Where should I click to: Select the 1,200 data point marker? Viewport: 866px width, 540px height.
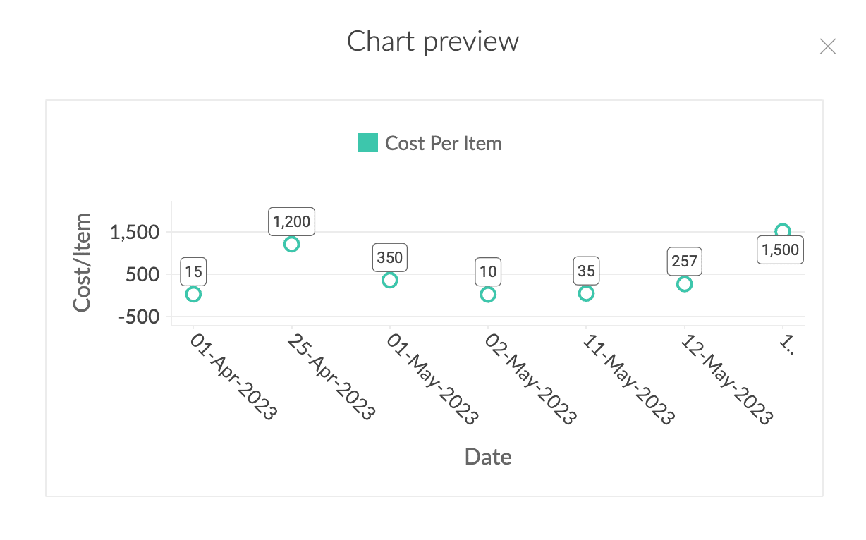tap(291, 244)
